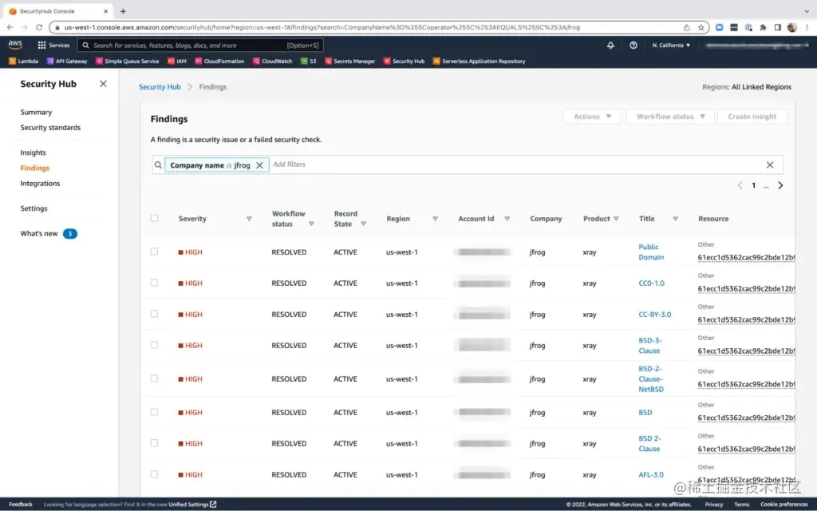Click the browser back arrow

(x=10, y=27)
